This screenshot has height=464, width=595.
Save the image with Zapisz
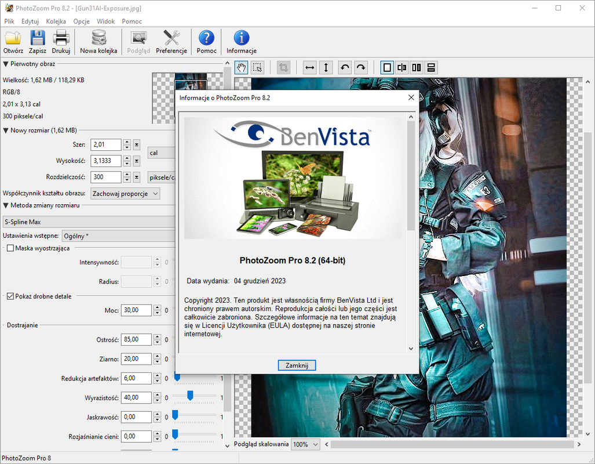37,42
